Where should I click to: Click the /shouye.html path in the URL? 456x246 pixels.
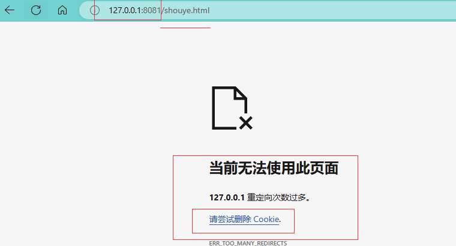(185, 10)
